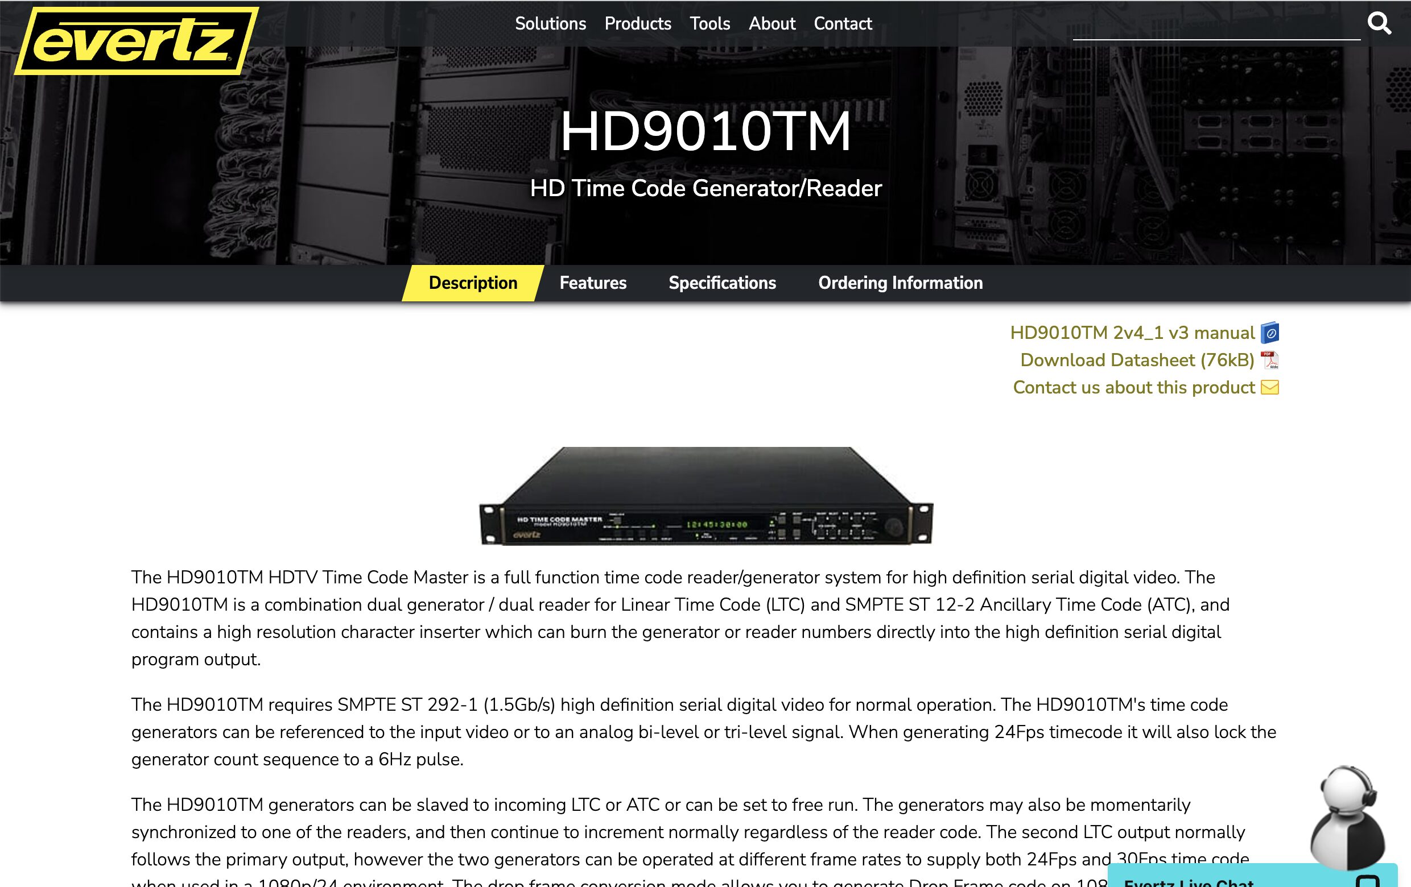Click the About navigation menu item
The width and height of the screenshot is (1411, 887).
771,23
